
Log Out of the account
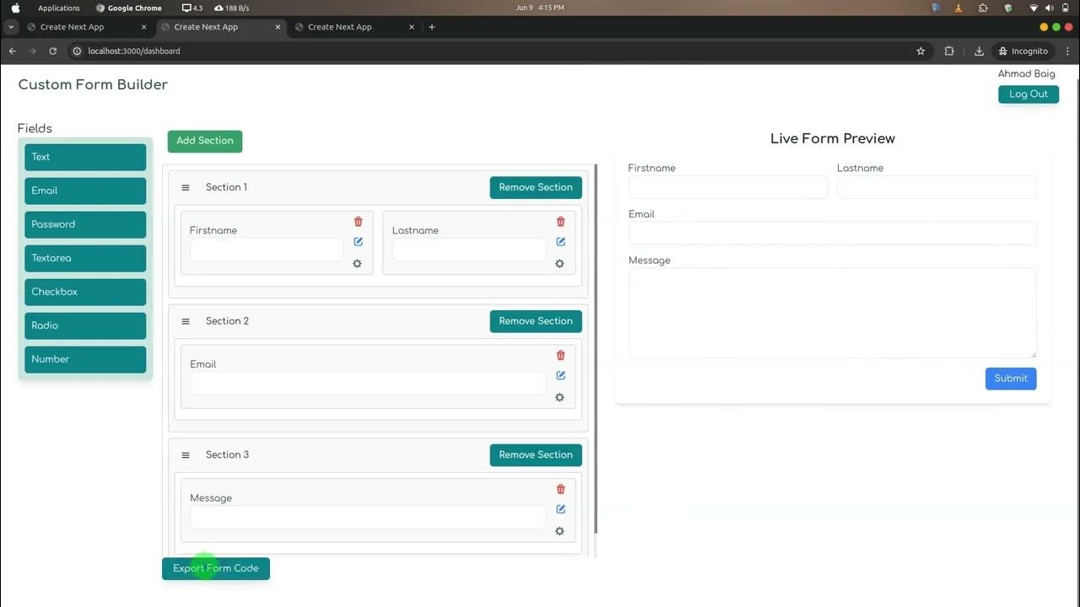[x=1029, y=94]
